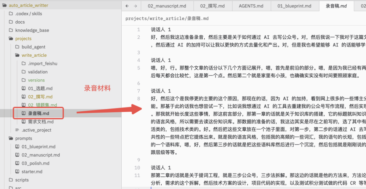
Task: Click the book icon beside 01_选题.md
Action: point(24,89)
